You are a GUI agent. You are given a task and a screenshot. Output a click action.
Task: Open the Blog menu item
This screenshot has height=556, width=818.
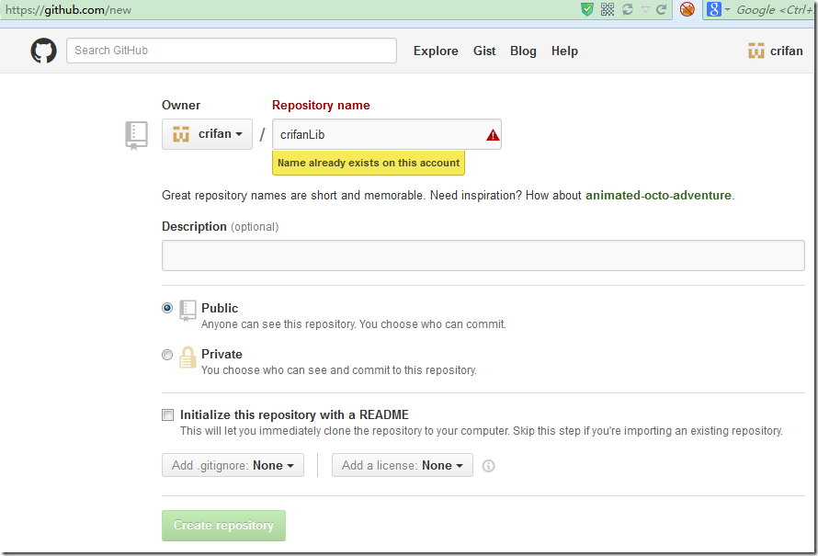point(523,51)
